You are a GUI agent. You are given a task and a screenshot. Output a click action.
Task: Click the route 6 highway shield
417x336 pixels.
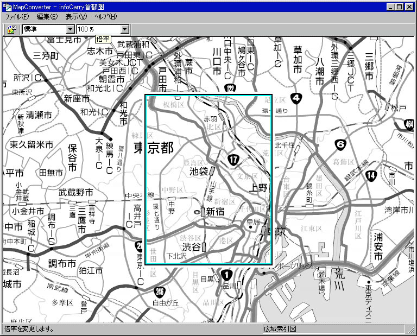tap(340, 145)
